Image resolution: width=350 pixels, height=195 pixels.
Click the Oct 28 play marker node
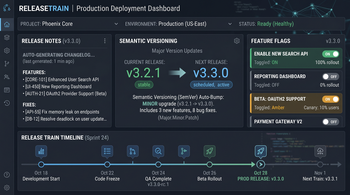261,165
